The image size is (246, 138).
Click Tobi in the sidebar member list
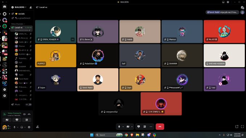coord(23,91)
